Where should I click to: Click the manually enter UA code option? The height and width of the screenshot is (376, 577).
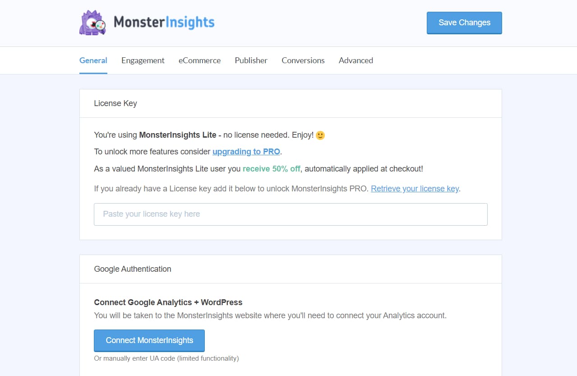(166, 358)
